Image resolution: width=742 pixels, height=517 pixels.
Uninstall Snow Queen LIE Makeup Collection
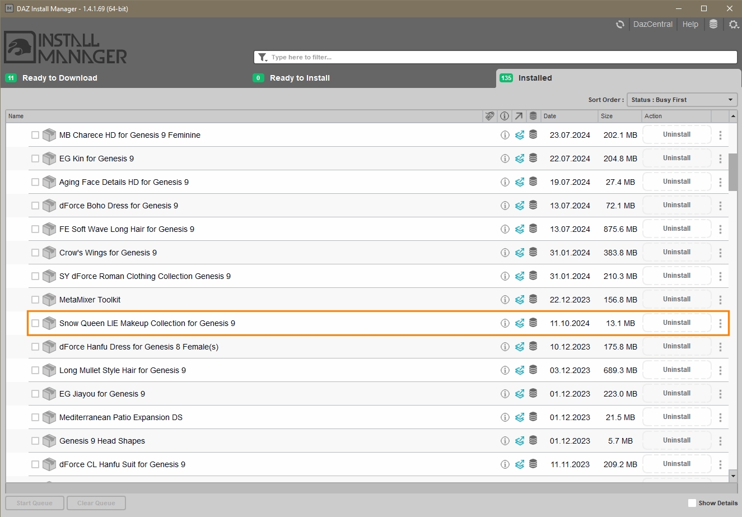(x=676, y=323)
